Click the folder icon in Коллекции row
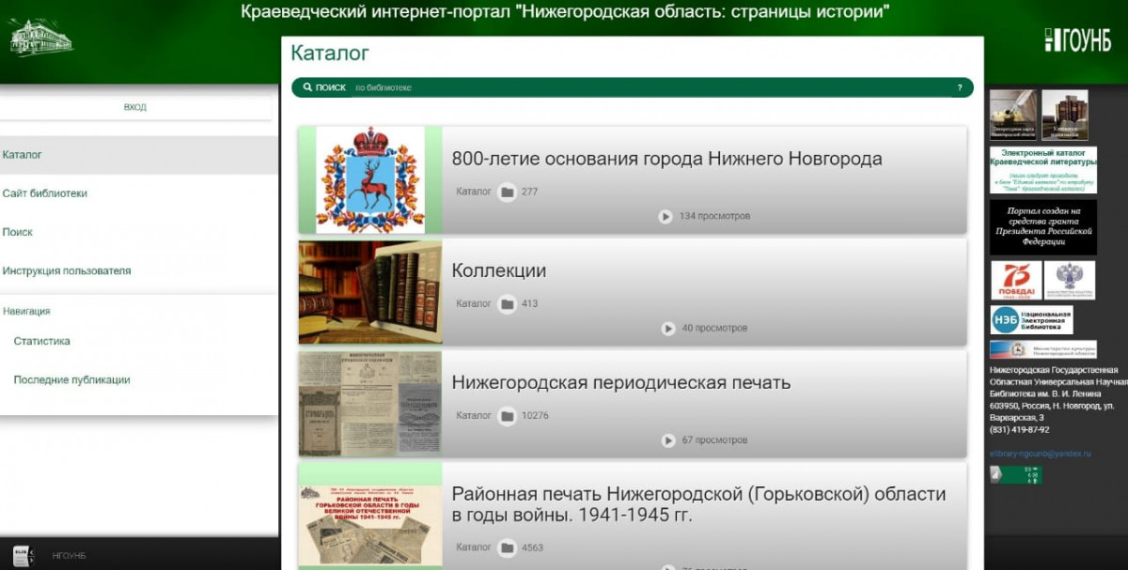Image resolution: width=1128 pixels, height=570 pixels. coord(508,304)
